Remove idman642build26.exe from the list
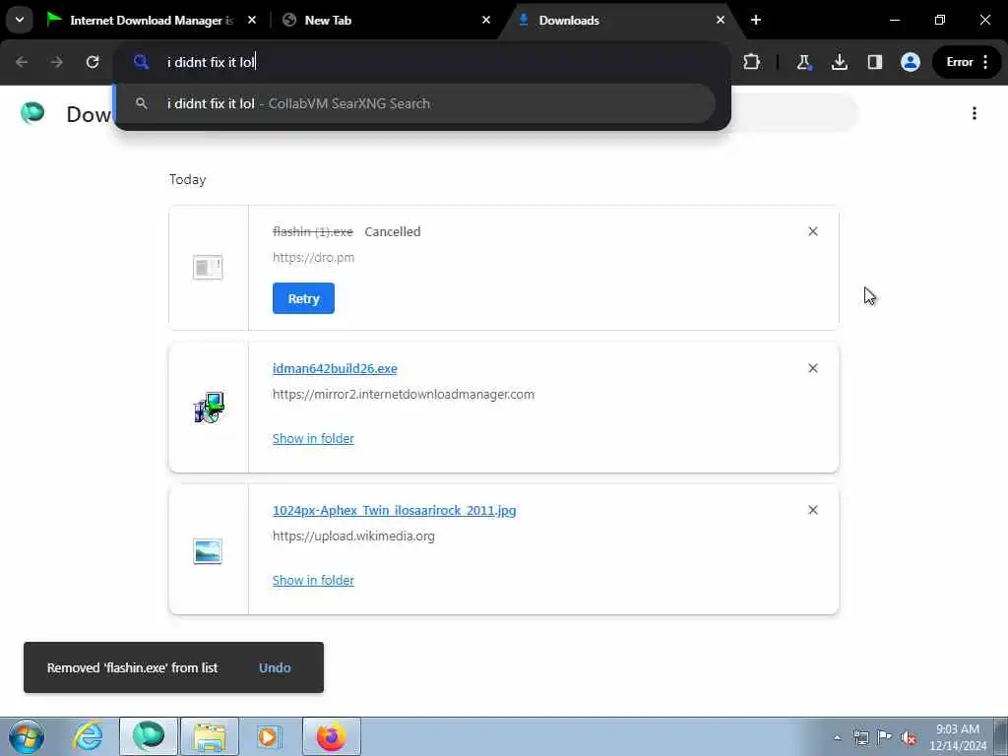Viewport: 1008px width, 756px height. point(812,368)
